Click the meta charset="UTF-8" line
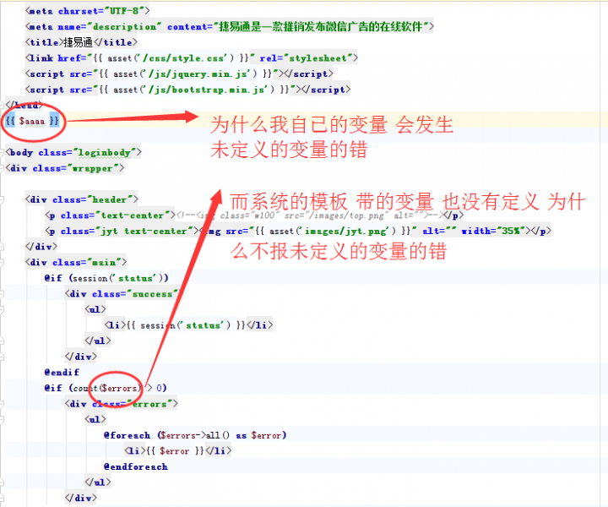Image resolution: width=608 pixels, height=507 pixels. [x=87, y=11]
